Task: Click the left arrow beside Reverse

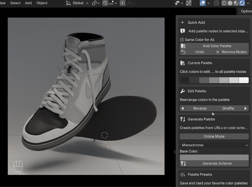Action: [182, 109]
